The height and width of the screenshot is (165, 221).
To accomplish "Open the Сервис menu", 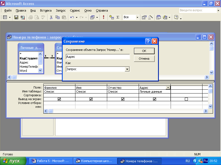I will 75,10.
